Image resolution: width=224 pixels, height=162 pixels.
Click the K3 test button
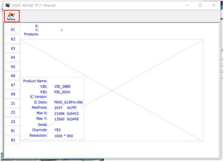pyautogui.click(x=13, y=48)
